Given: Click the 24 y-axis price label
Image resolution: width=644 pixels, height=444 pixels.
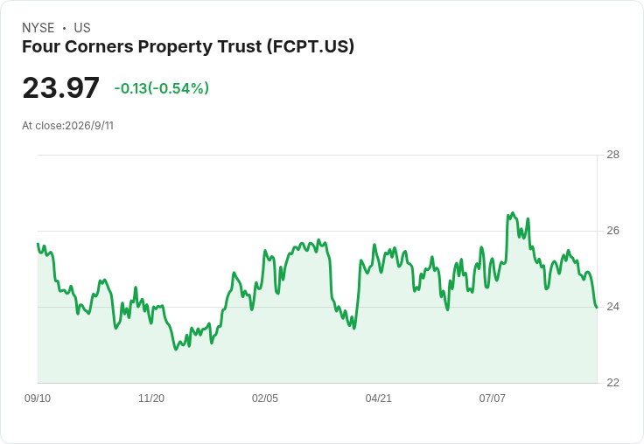Looking at the screenshot, I should pyautogui.click(x=612, y=307).
